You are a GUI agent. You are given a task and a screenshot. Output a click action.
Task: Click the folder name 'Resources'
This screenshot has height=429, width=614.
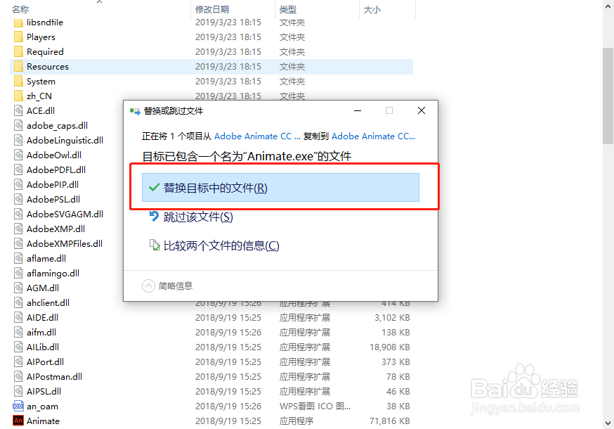[x=48, y=66]
